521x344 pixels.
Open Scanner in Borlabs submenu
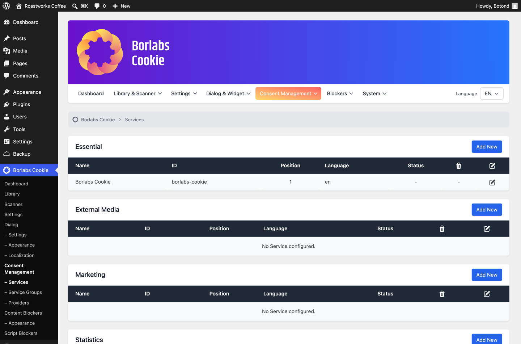coord(13,204)
